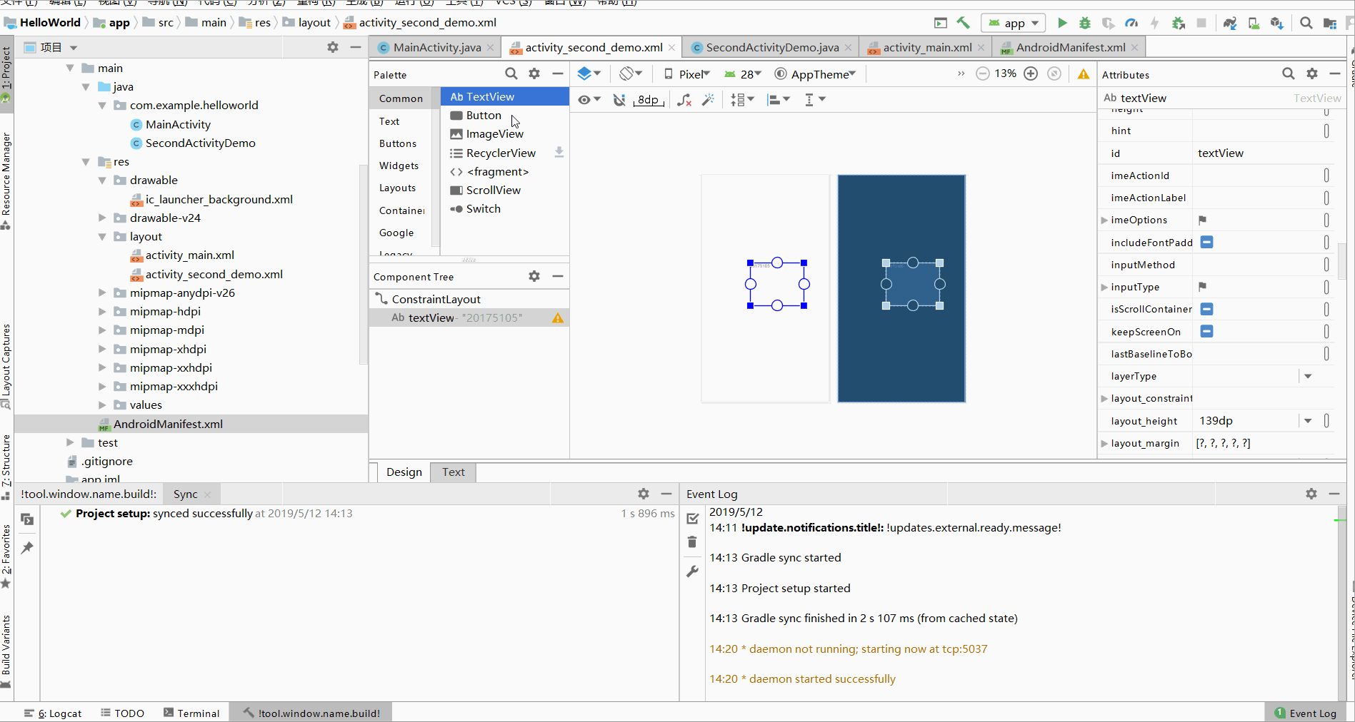Toggle the keepScreenOn checkbox

(x=1206, y=332)
